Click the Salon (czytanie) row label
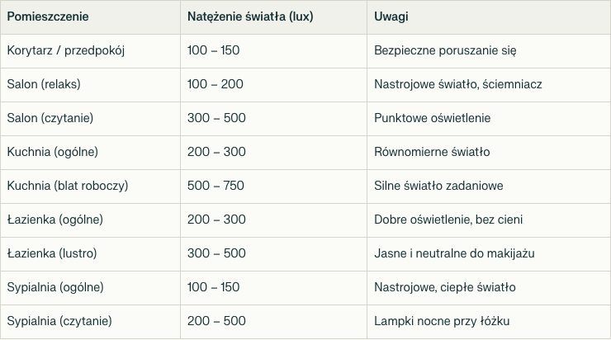Viewport: 611px width, 340px height. pyautogui.click(x=50, y=118)
